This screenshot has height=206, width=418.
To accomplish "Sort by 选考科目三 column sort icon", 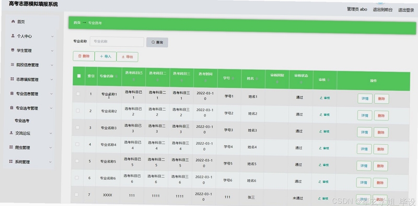I will pos(181,80).
